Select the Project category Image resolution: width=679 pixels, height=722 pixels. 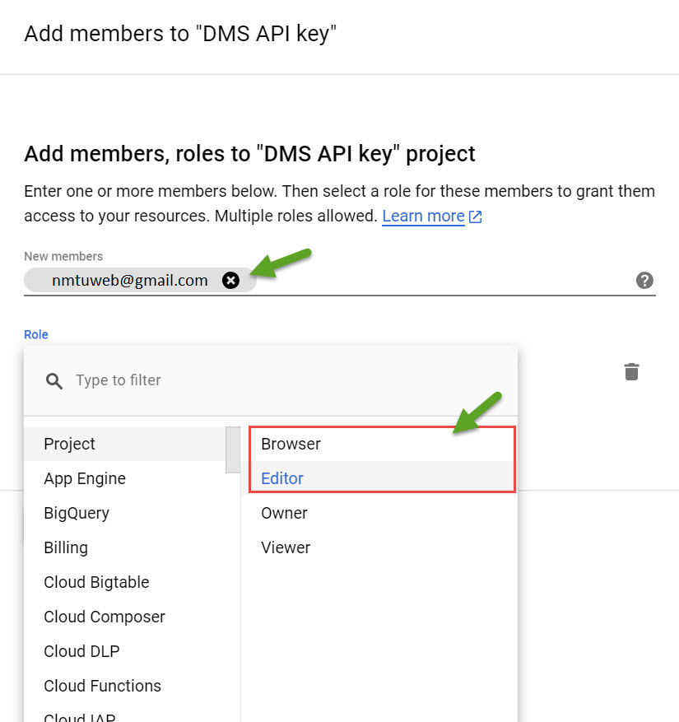coord(125,444)
